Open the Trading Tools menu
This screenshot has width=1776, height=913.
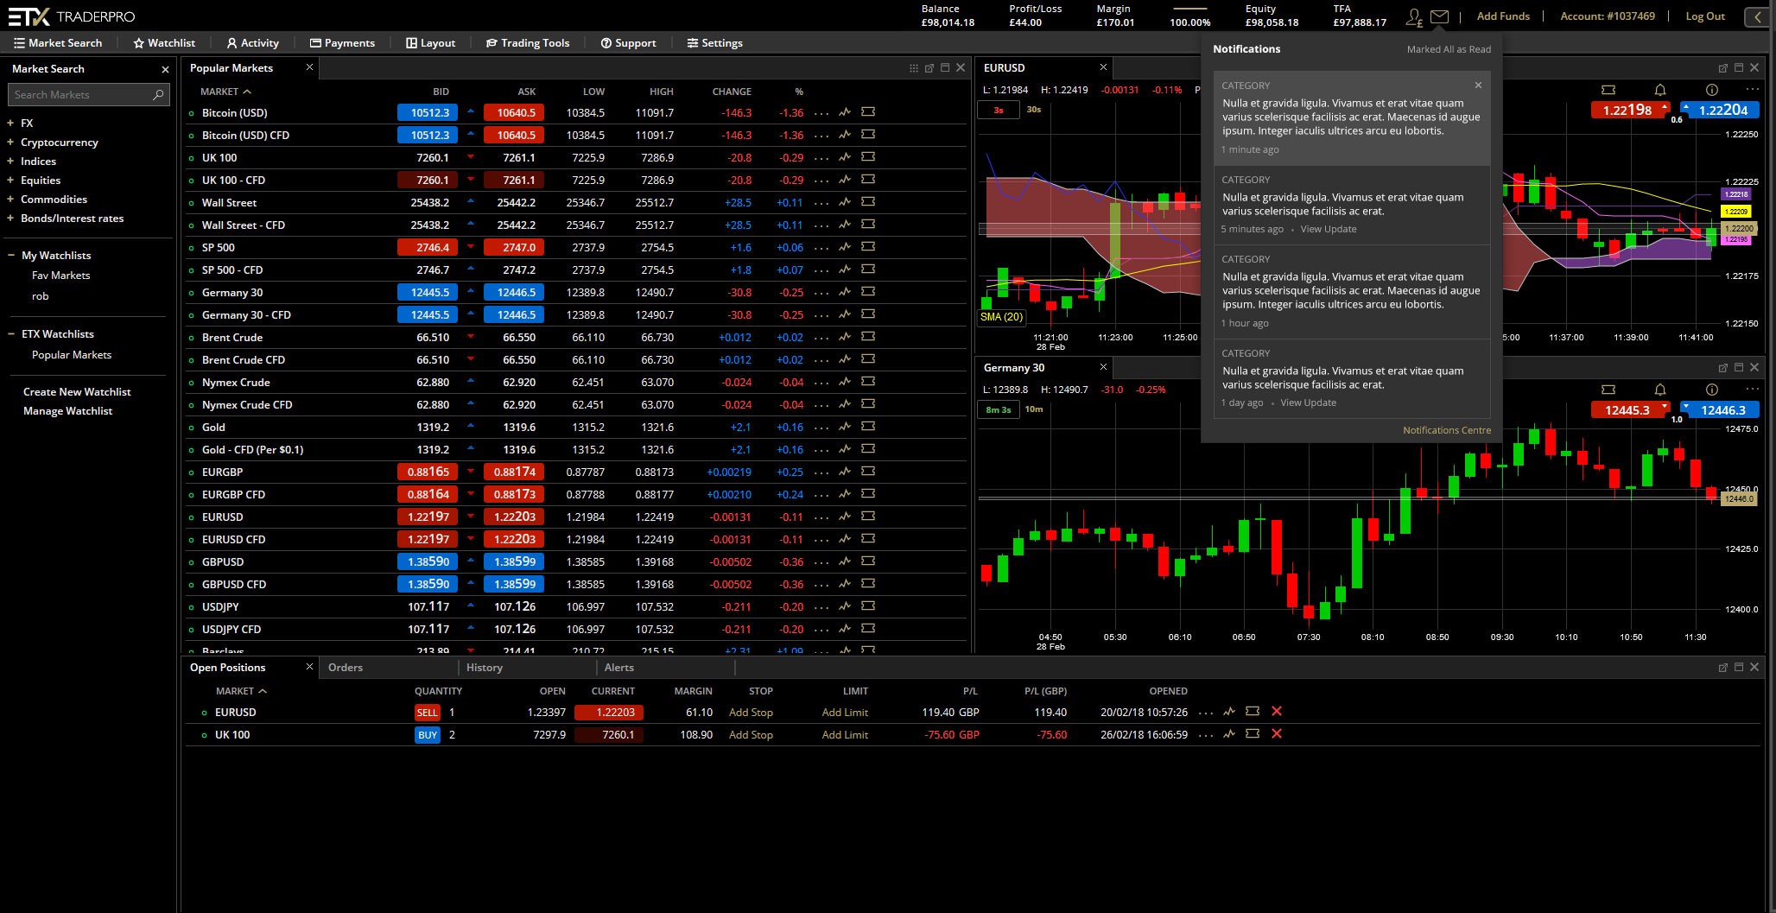click(x=528, y=43)
